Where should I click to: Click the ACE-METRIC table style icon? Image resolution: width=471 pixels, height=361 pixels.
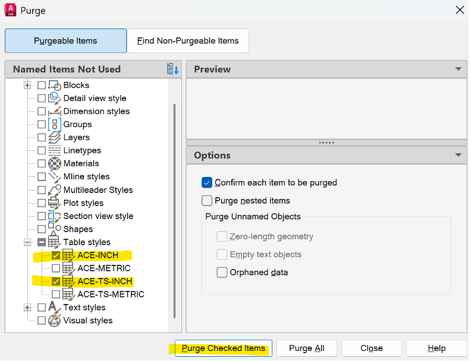[68, 268]
